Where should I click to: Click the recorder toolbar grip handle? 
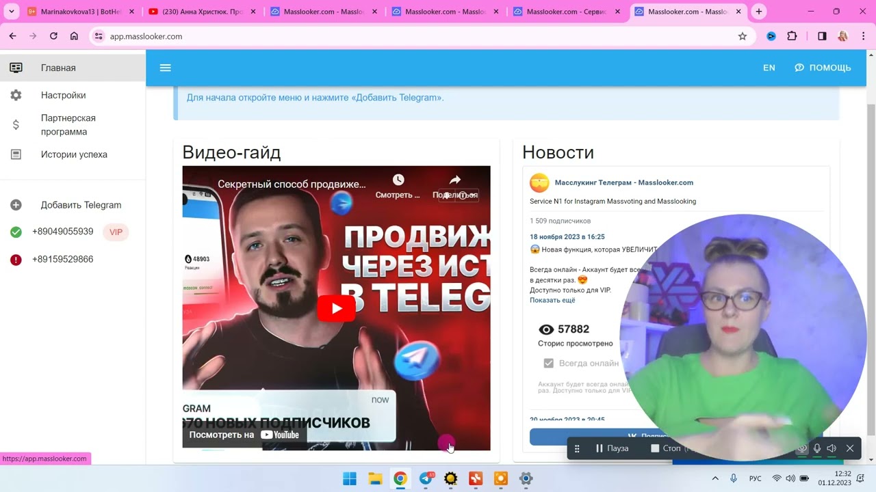[577, 448]
